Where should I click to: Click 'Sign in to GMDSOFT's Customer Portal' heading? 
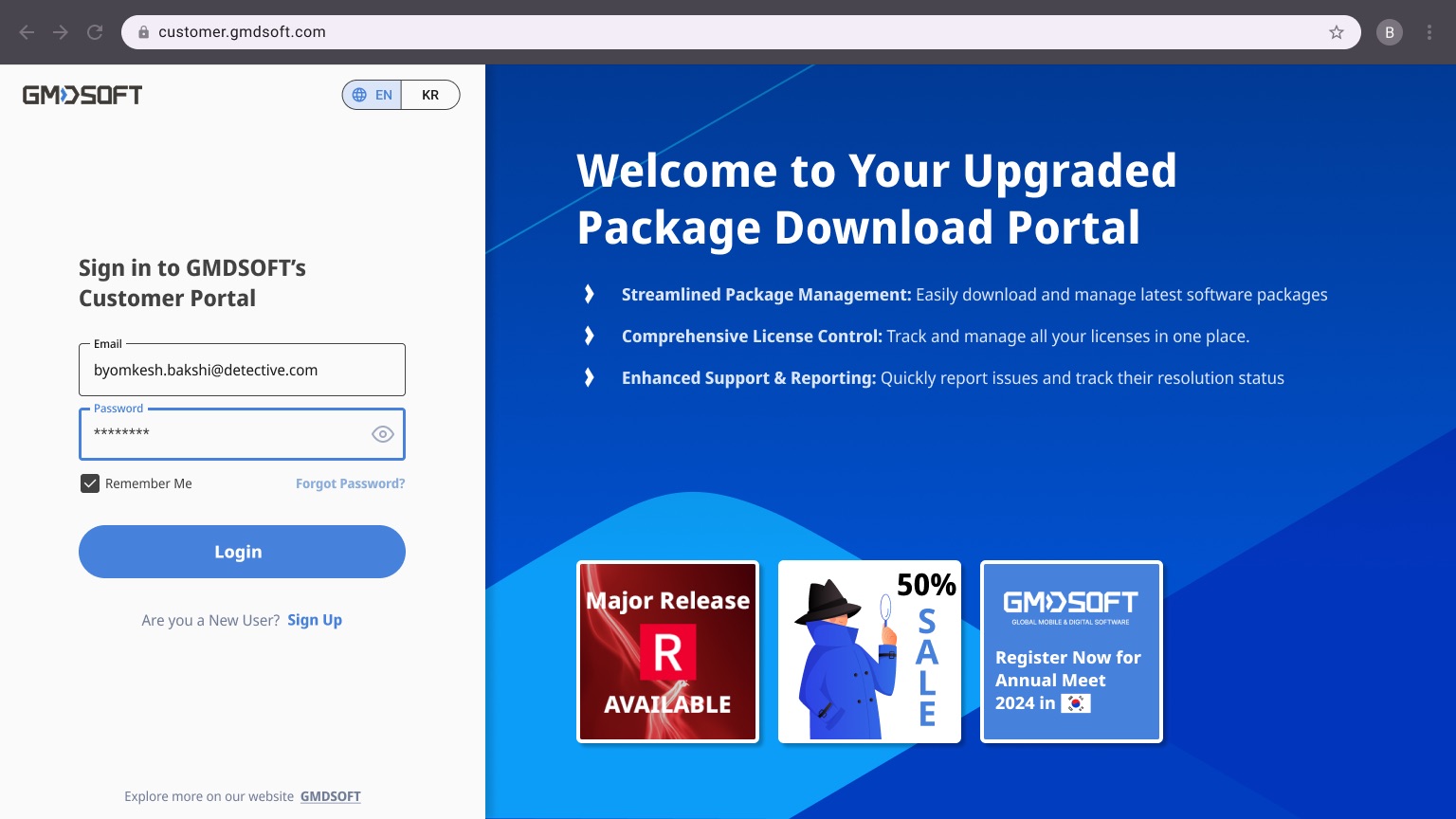click(192, 282)
